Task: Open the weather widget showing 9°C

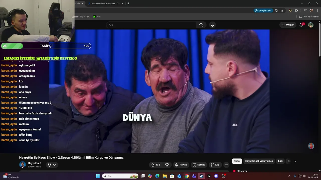Action: tap(11, 176)
